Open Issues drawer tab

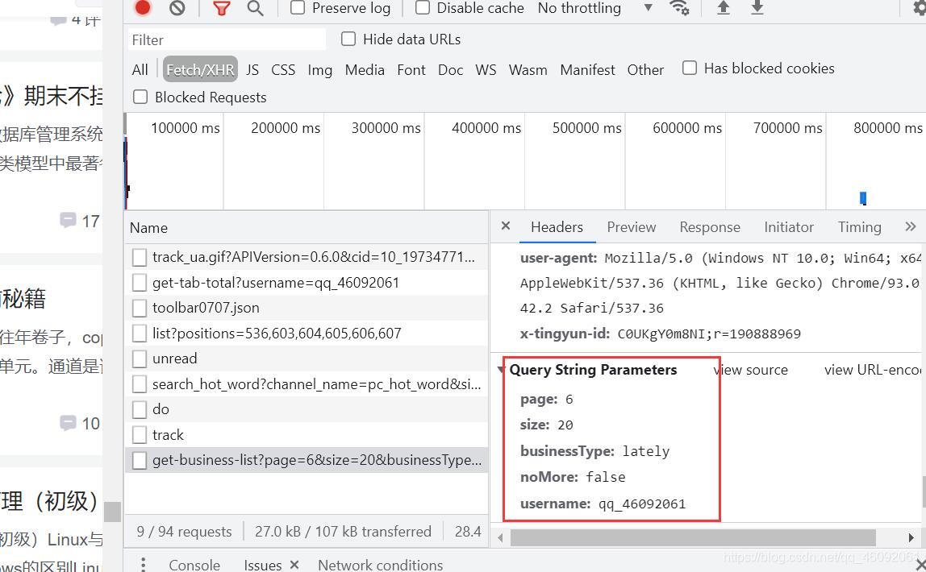tap(262, 564)
